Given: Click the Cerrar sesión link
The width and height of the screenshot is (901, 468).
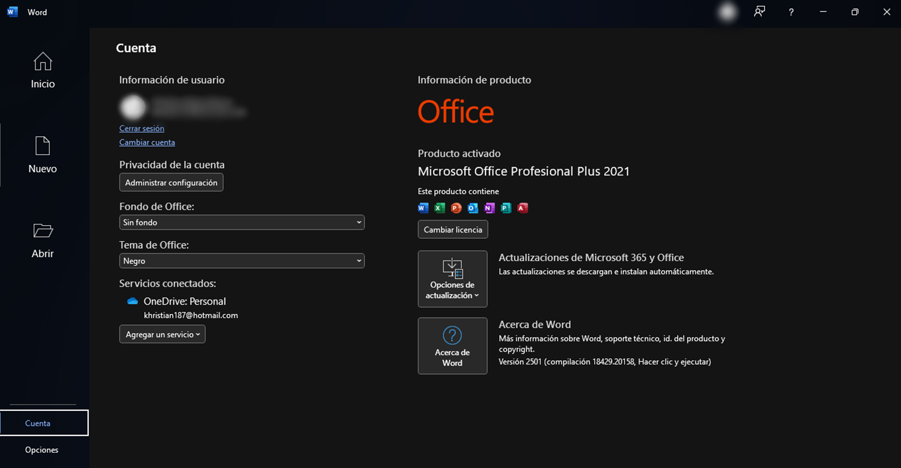Looking at the screenshot, I should click(x=142, y=128).
